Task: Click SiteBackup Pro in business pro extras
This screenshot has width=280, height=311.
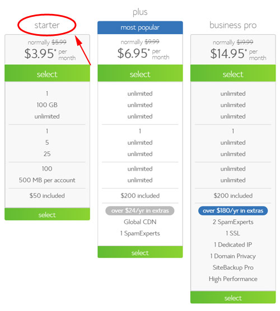Action: point(233,267)
